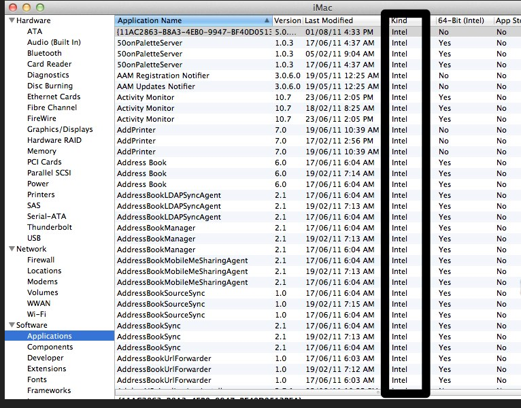Select Fonts in sidebar

pos(37,379)
